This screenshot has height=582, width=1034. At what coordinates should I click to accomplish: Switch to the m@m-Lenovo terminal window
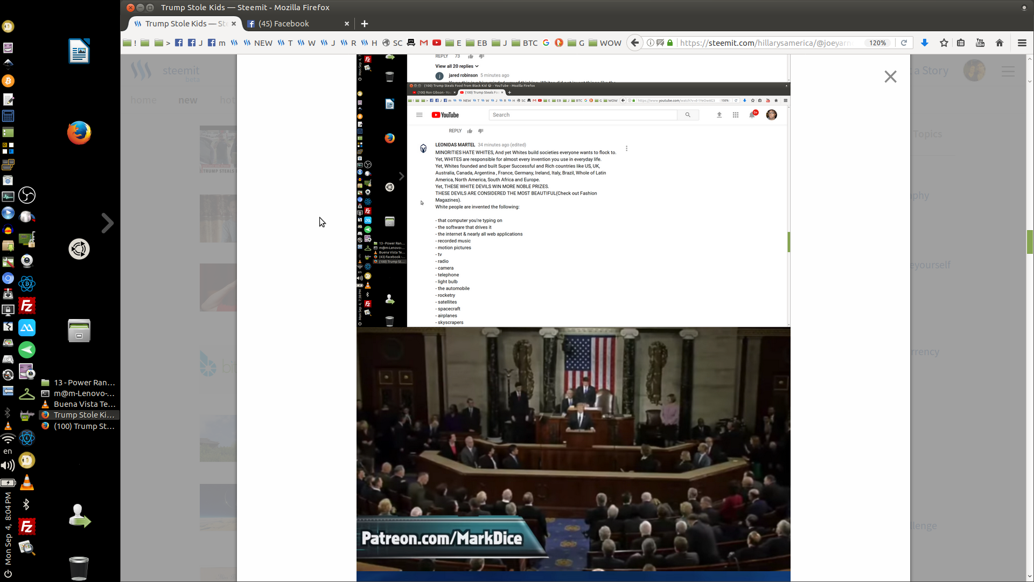(79, 393)
